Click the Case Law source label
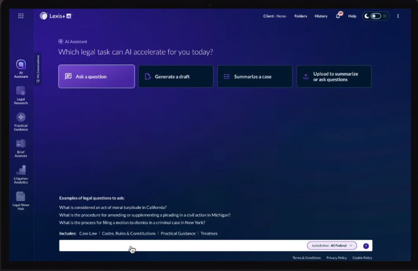The height and width of the screenshot is (271, 418). pos(88,233)
